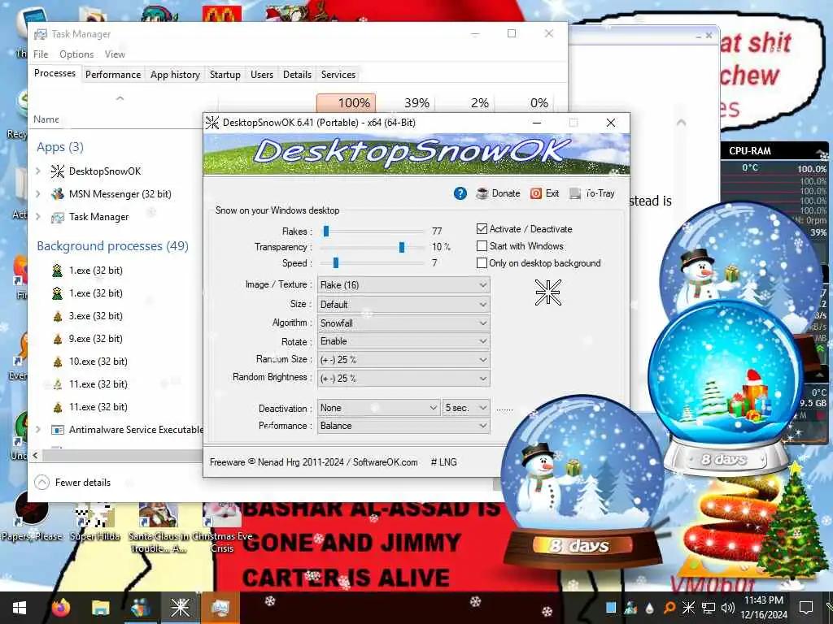Open Task Manager View menu

[115, 54]
